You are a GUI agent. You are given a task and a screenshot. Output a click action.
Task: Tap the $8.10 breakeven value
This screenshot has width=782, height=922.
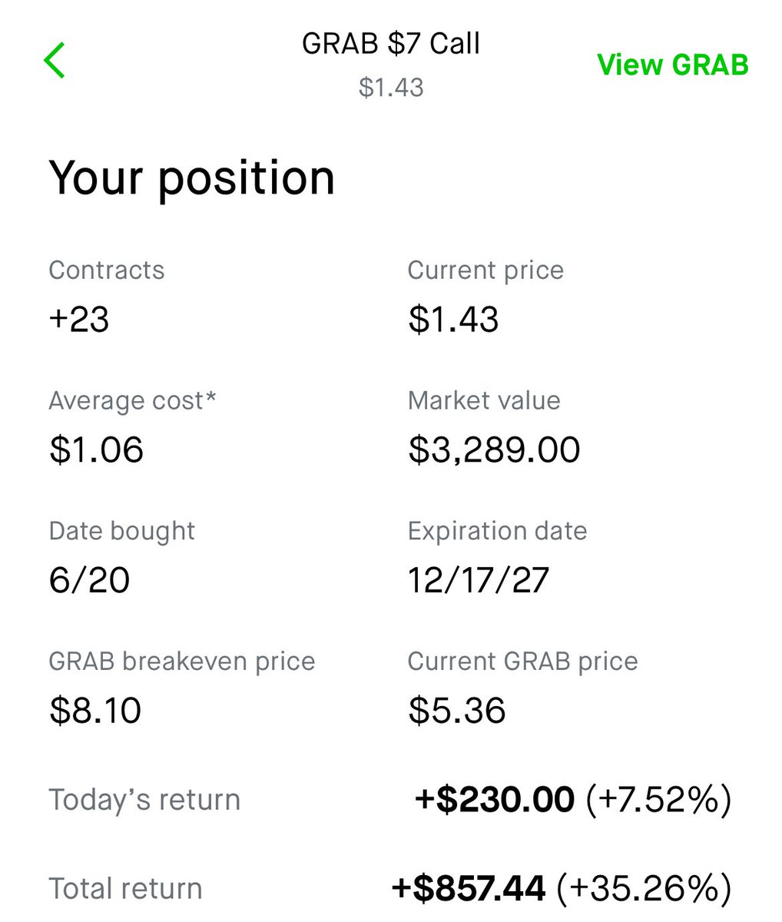coord(95,710)
